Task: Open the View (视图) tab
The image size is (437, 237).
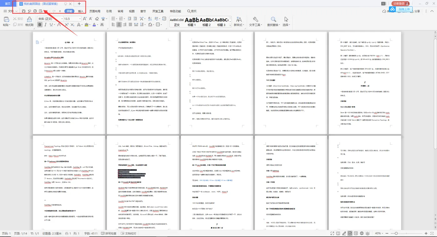Action: click(132, 11)
